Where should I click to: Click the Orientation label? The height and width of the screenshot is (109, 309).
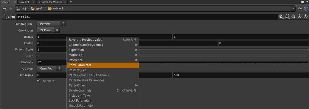[25, 30]
